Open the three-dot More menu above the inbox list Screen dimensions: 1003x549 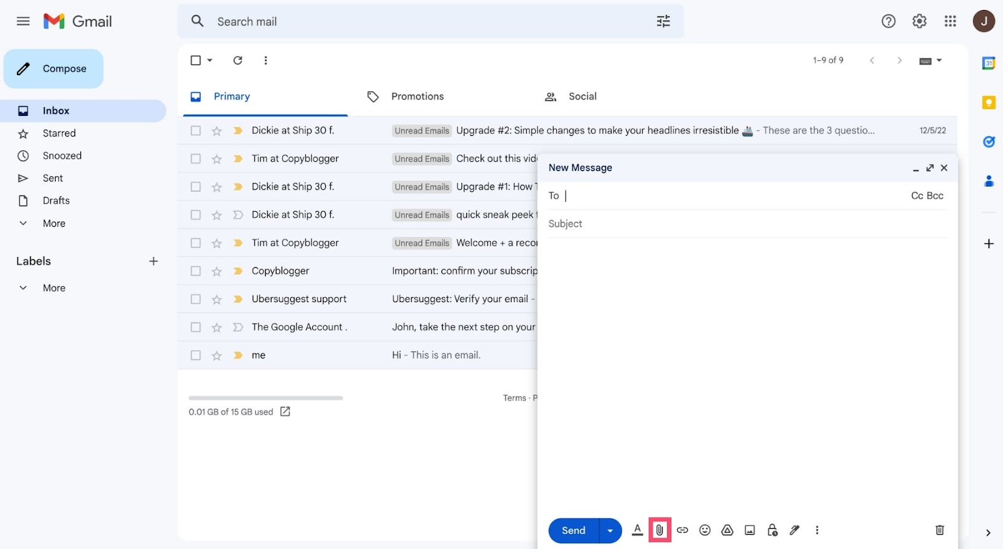click(x=266, y=60)
